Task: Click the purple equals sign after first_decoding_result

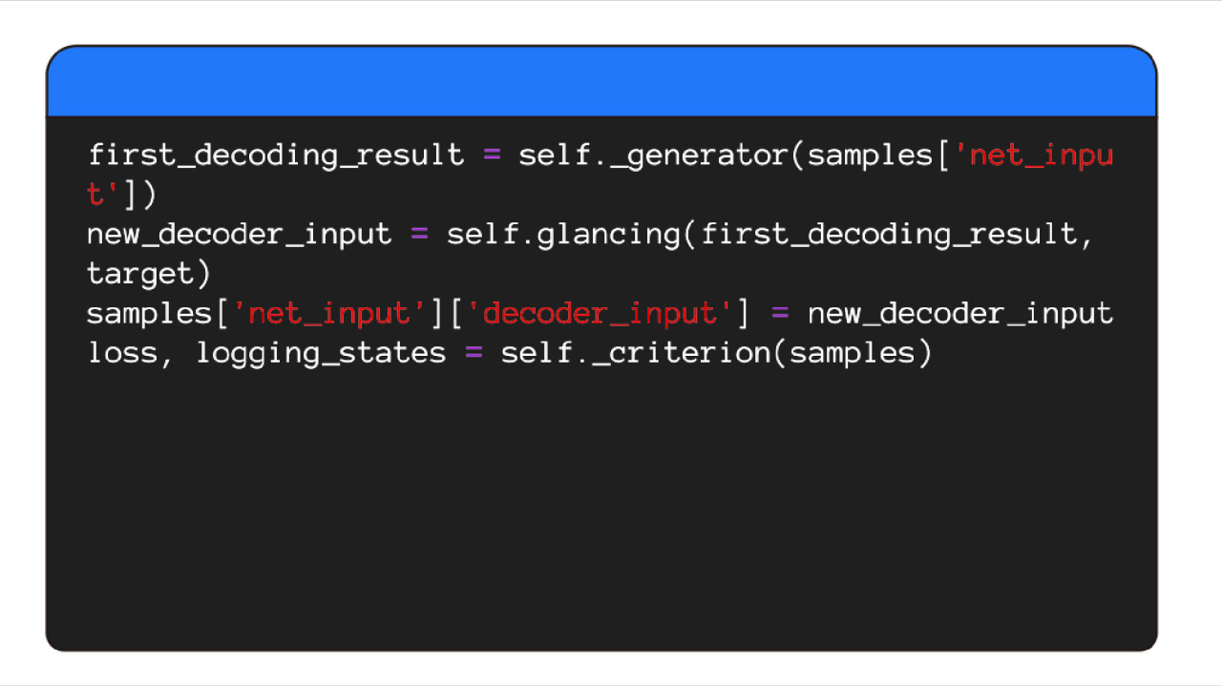Action: (x=492, y=156)
